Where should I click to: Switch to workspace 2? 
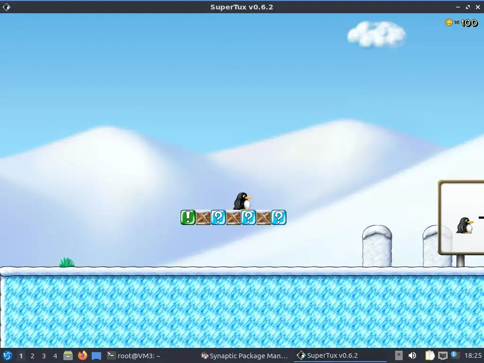[x=33, y=356]
